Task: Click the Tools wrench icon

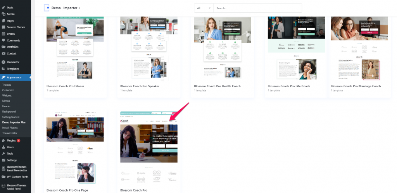Action: [3, 154]
